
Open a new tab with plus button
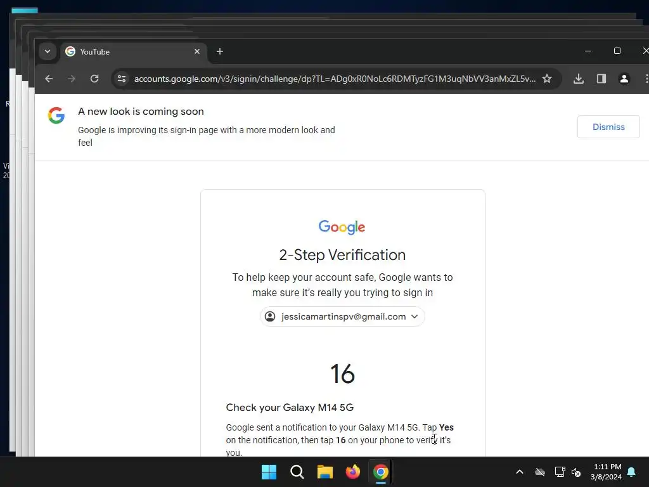220,51
